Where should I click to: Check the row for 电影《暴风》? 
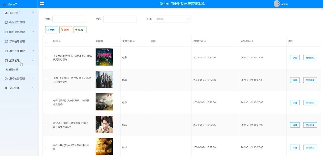tap(46, 102)
